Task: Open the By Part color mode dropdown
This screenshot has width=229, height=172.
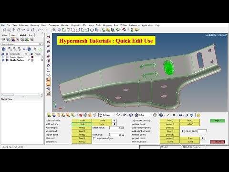Action: click(x=144, y=115)
